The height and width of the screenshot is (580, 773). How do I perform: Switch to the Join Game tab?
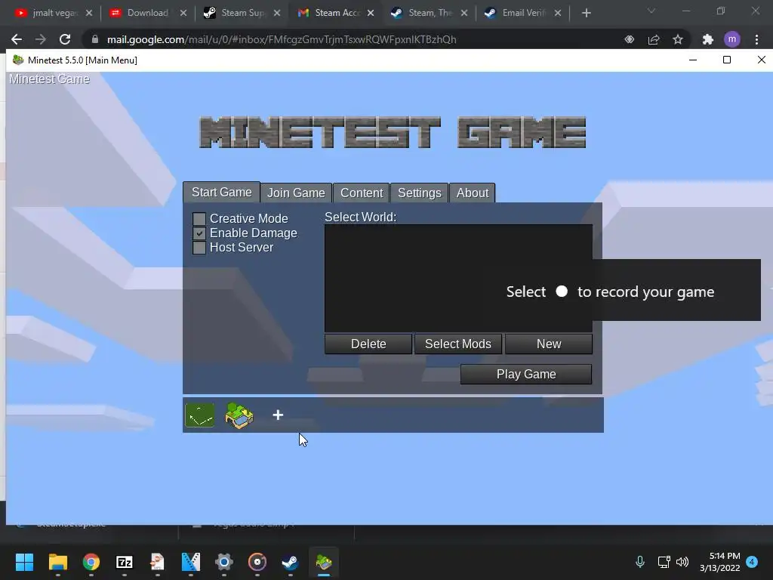296,193
